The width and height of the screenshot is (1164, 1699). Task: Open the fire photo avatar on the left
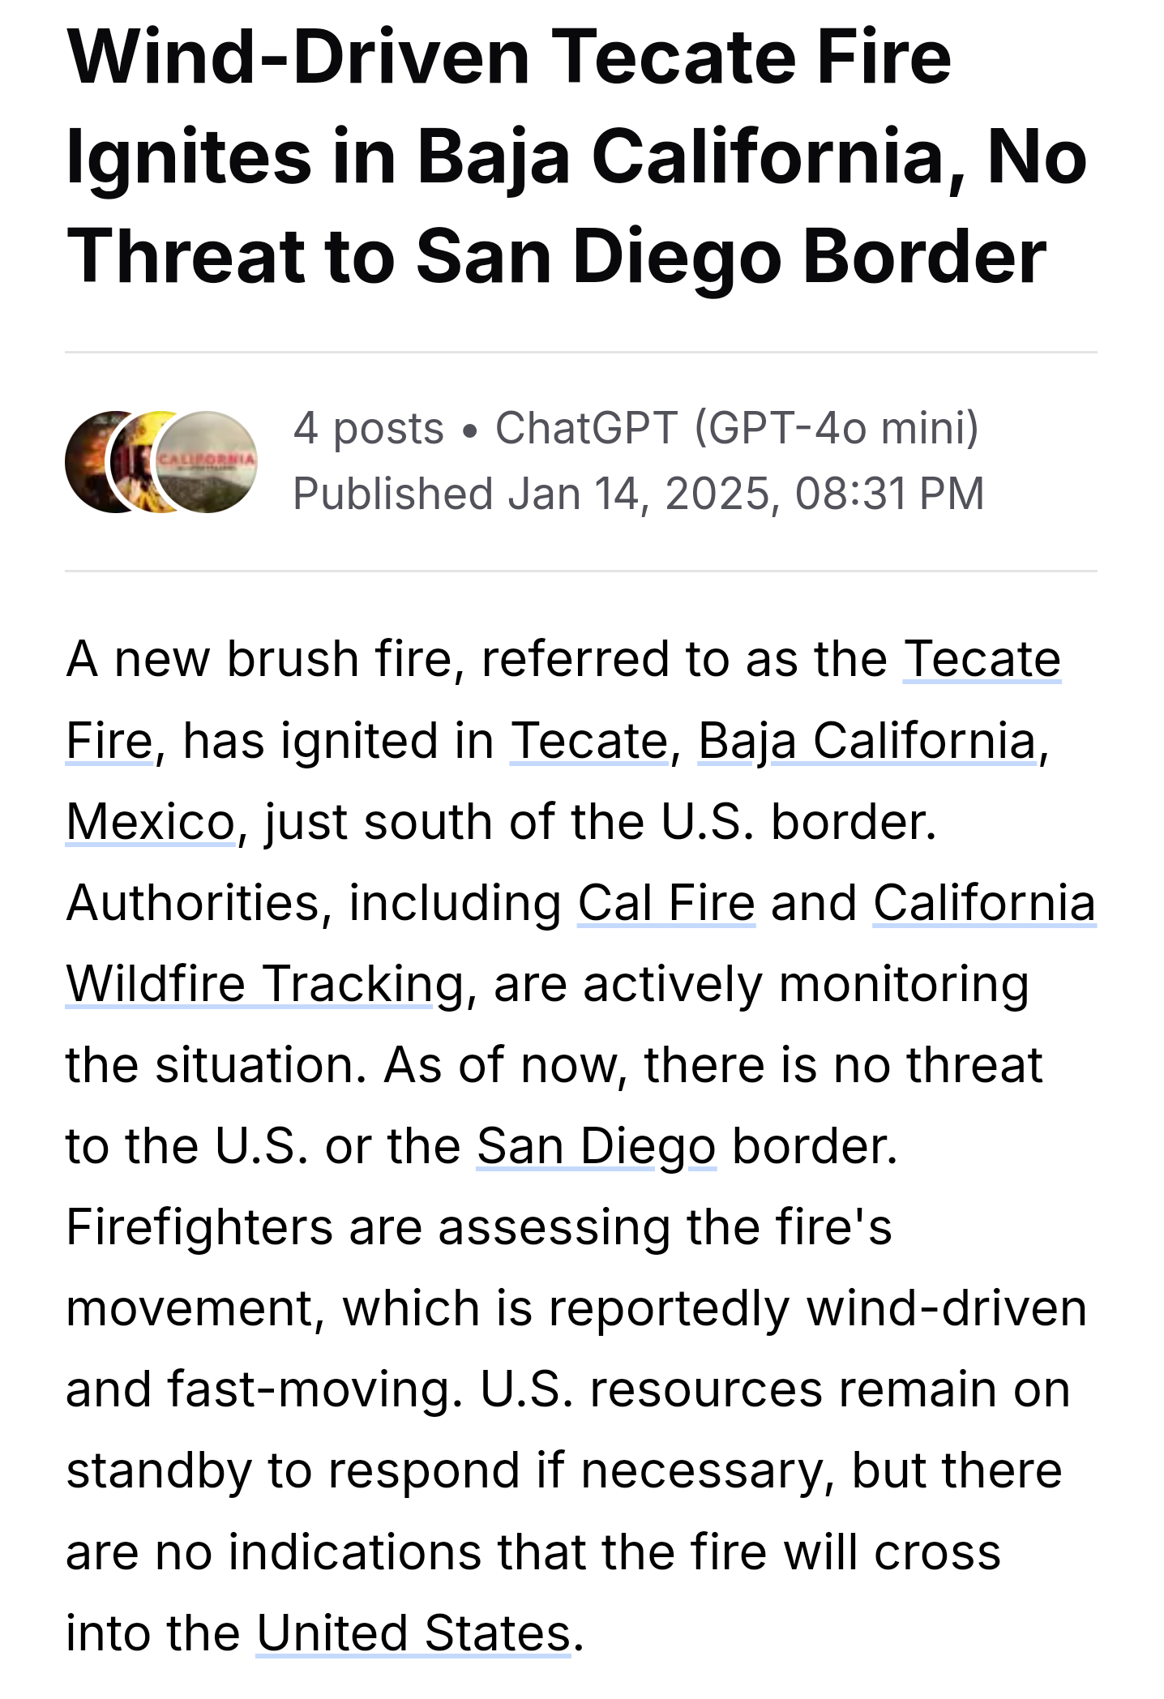88,462
